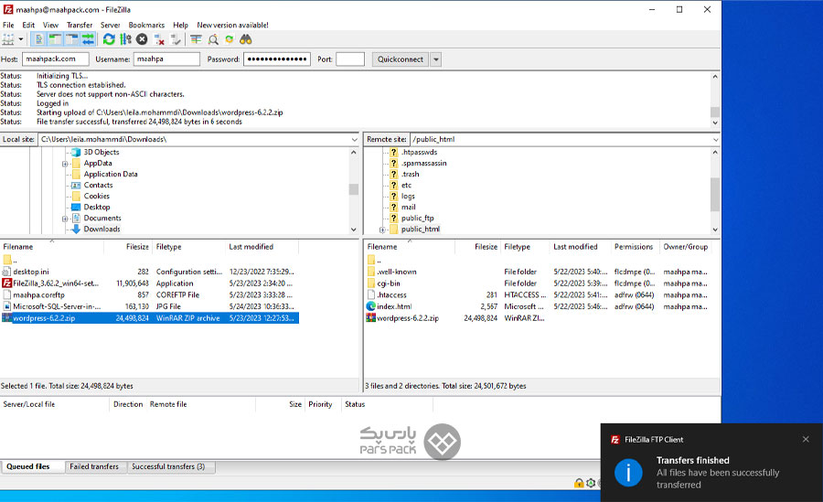Select the maahpa.coreftp file
The width and height of the screenshot is (823, 502).
[x=38, y=295]
